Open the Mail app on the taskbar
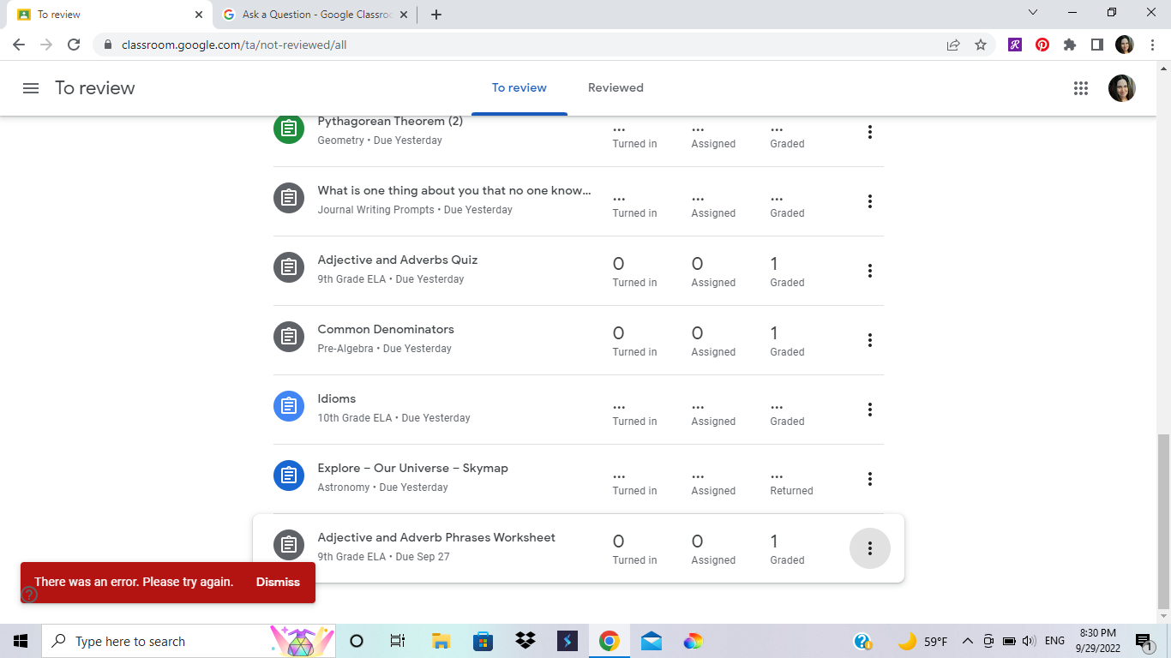 pyautogui.click(x=652, y=641)
